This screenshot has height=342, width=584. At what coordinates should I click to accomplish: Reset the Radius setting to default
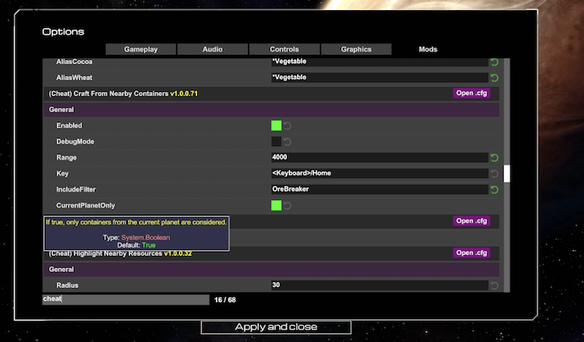(494, 285)
